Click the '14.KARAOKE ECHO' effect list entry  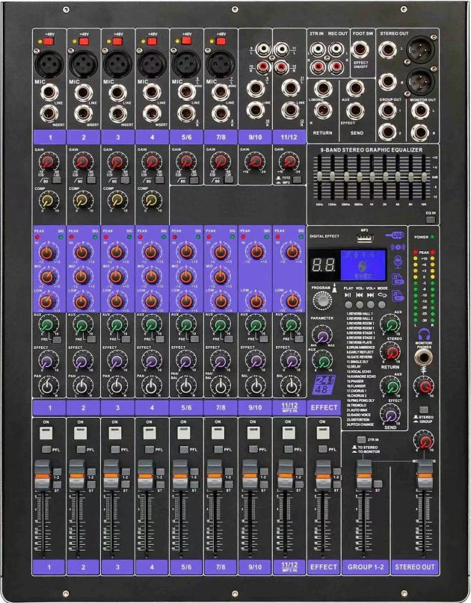click(361, 377)
